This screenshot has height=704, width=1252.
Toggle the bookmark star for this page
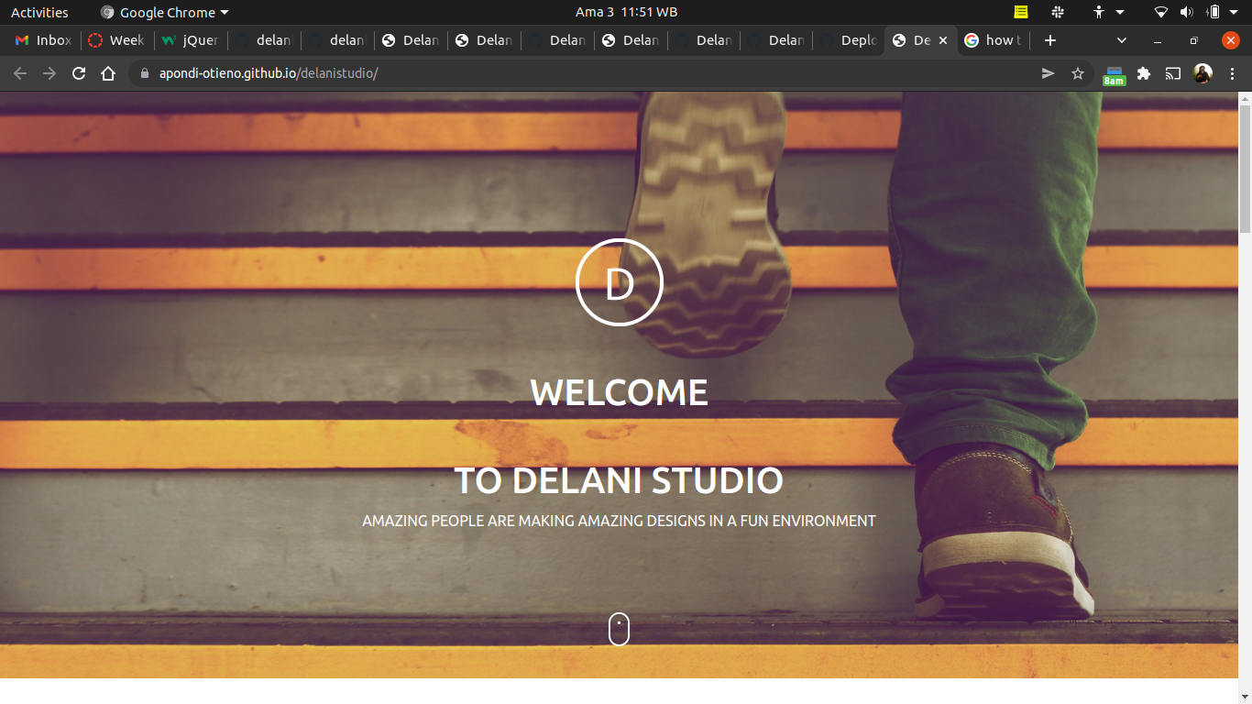click(x=1077, y=73)
